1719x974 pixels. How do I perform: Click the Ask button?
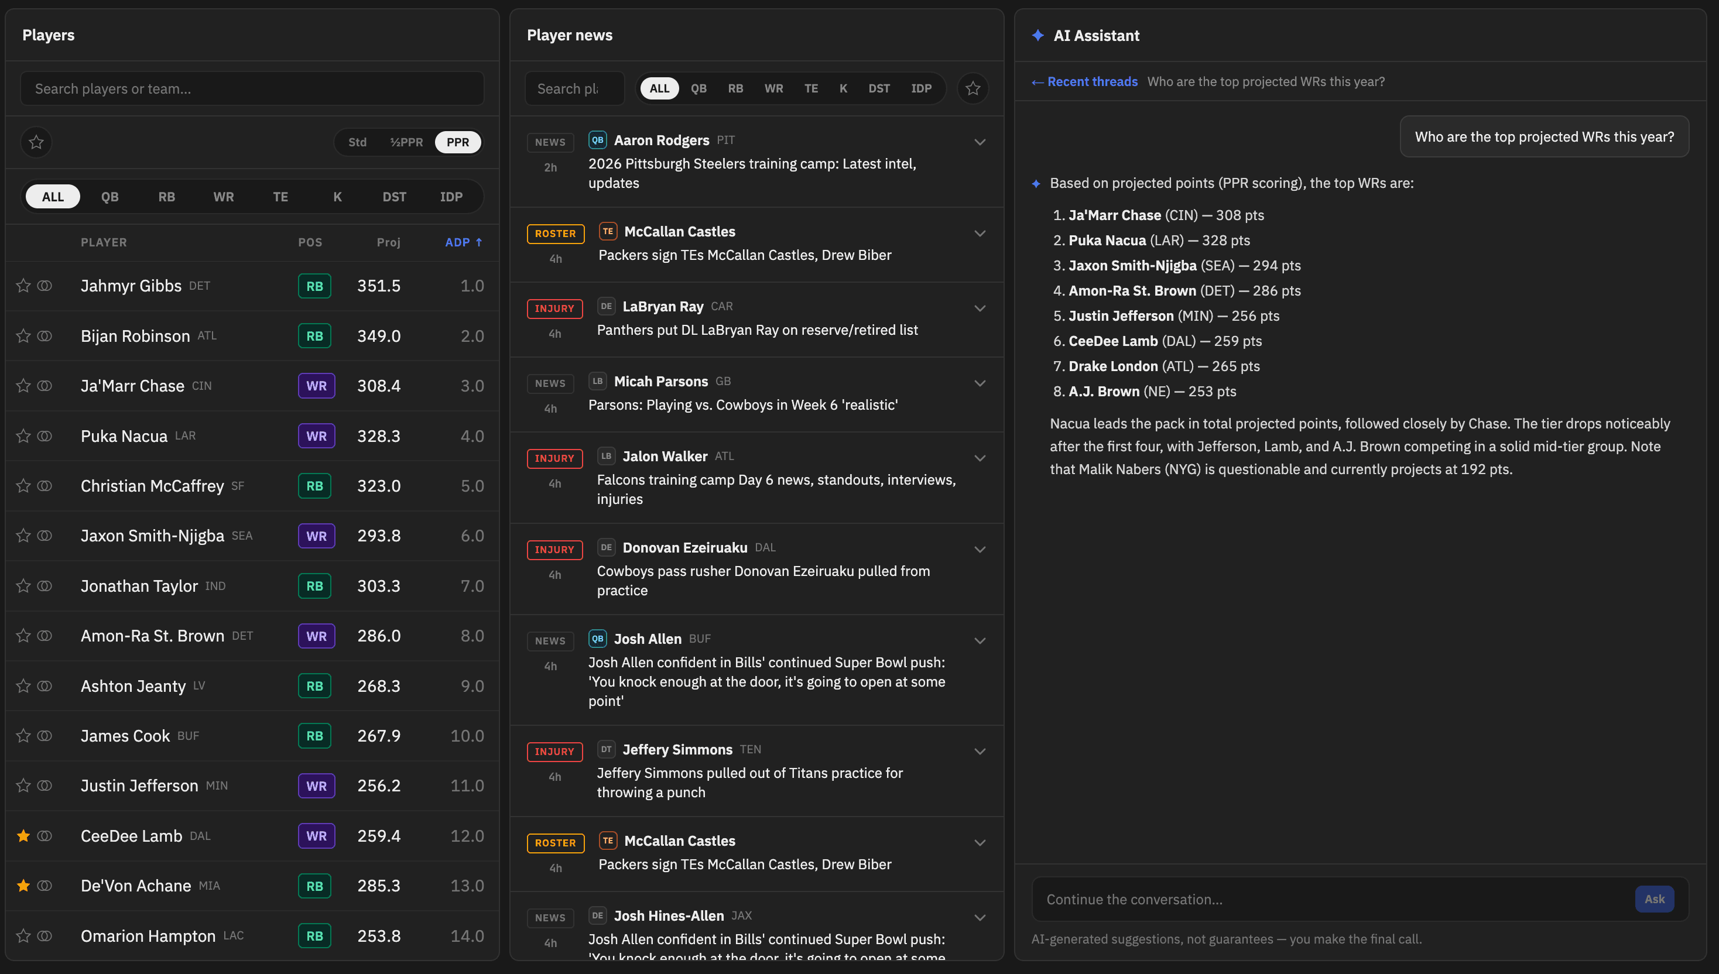click(x=1654, y=899)
